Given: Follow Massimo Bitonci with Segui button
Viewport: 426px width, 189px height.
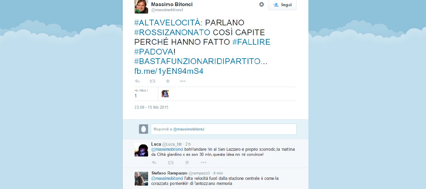Looking at the screenshot, I should click(282, 5).
